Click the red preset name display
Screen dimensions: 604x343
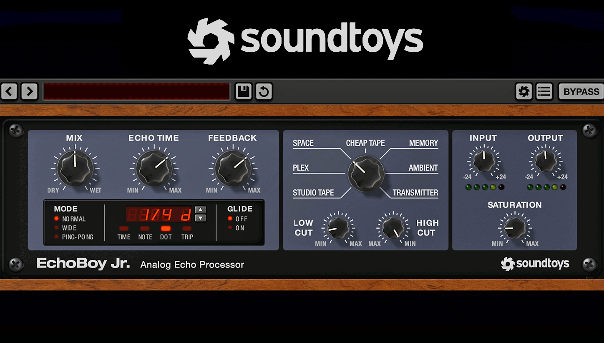tap(136, 91)
